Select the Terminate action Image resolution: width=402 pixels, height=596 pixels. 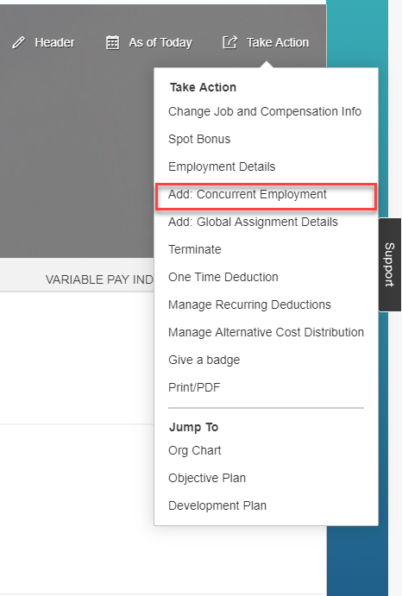coord(195,249)
